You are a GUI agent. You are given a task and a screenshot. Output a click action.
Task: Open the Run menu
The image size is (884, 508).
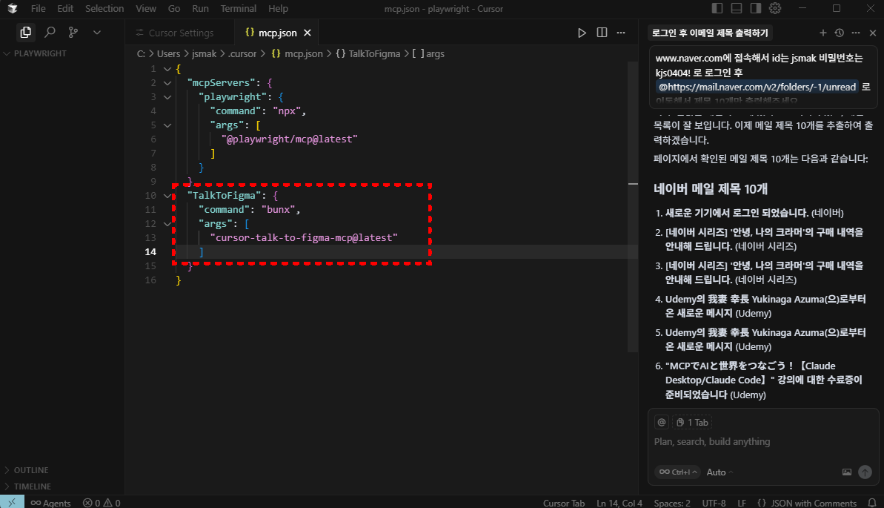[x=200, y=8]
